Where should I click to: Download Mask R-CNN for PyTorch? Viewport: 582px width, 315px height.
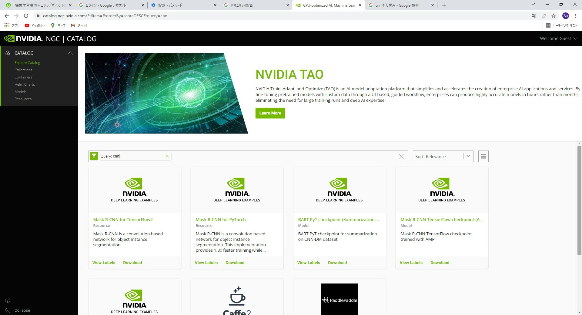[x=235, y=263]
